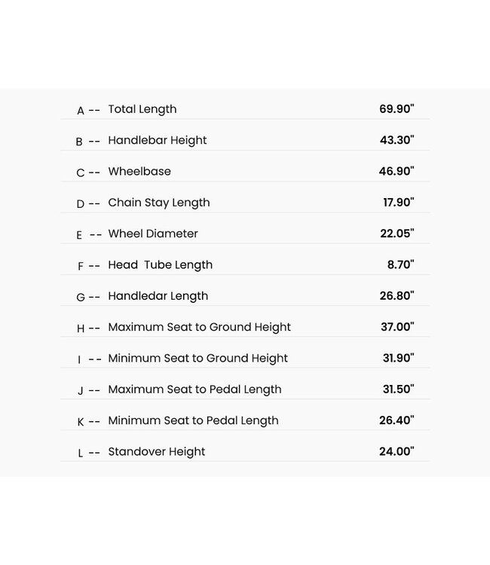Select the 69.90" total length value
The height and width of the screenshot is (565, 490).
point(397,109)
